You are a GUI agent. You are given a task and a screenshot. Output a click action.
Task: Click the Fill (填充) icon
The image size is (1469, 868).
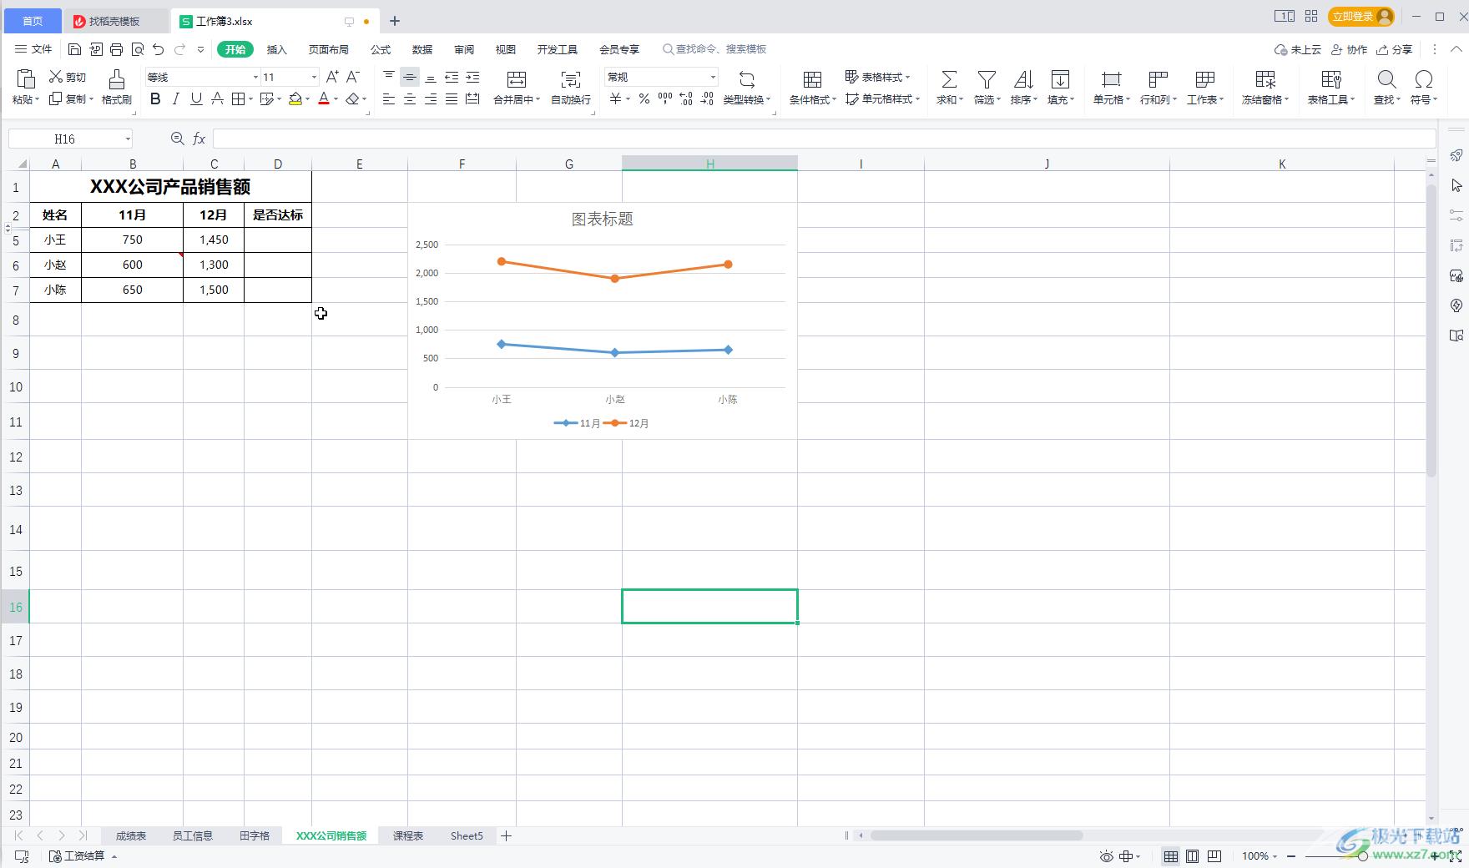1060,79
